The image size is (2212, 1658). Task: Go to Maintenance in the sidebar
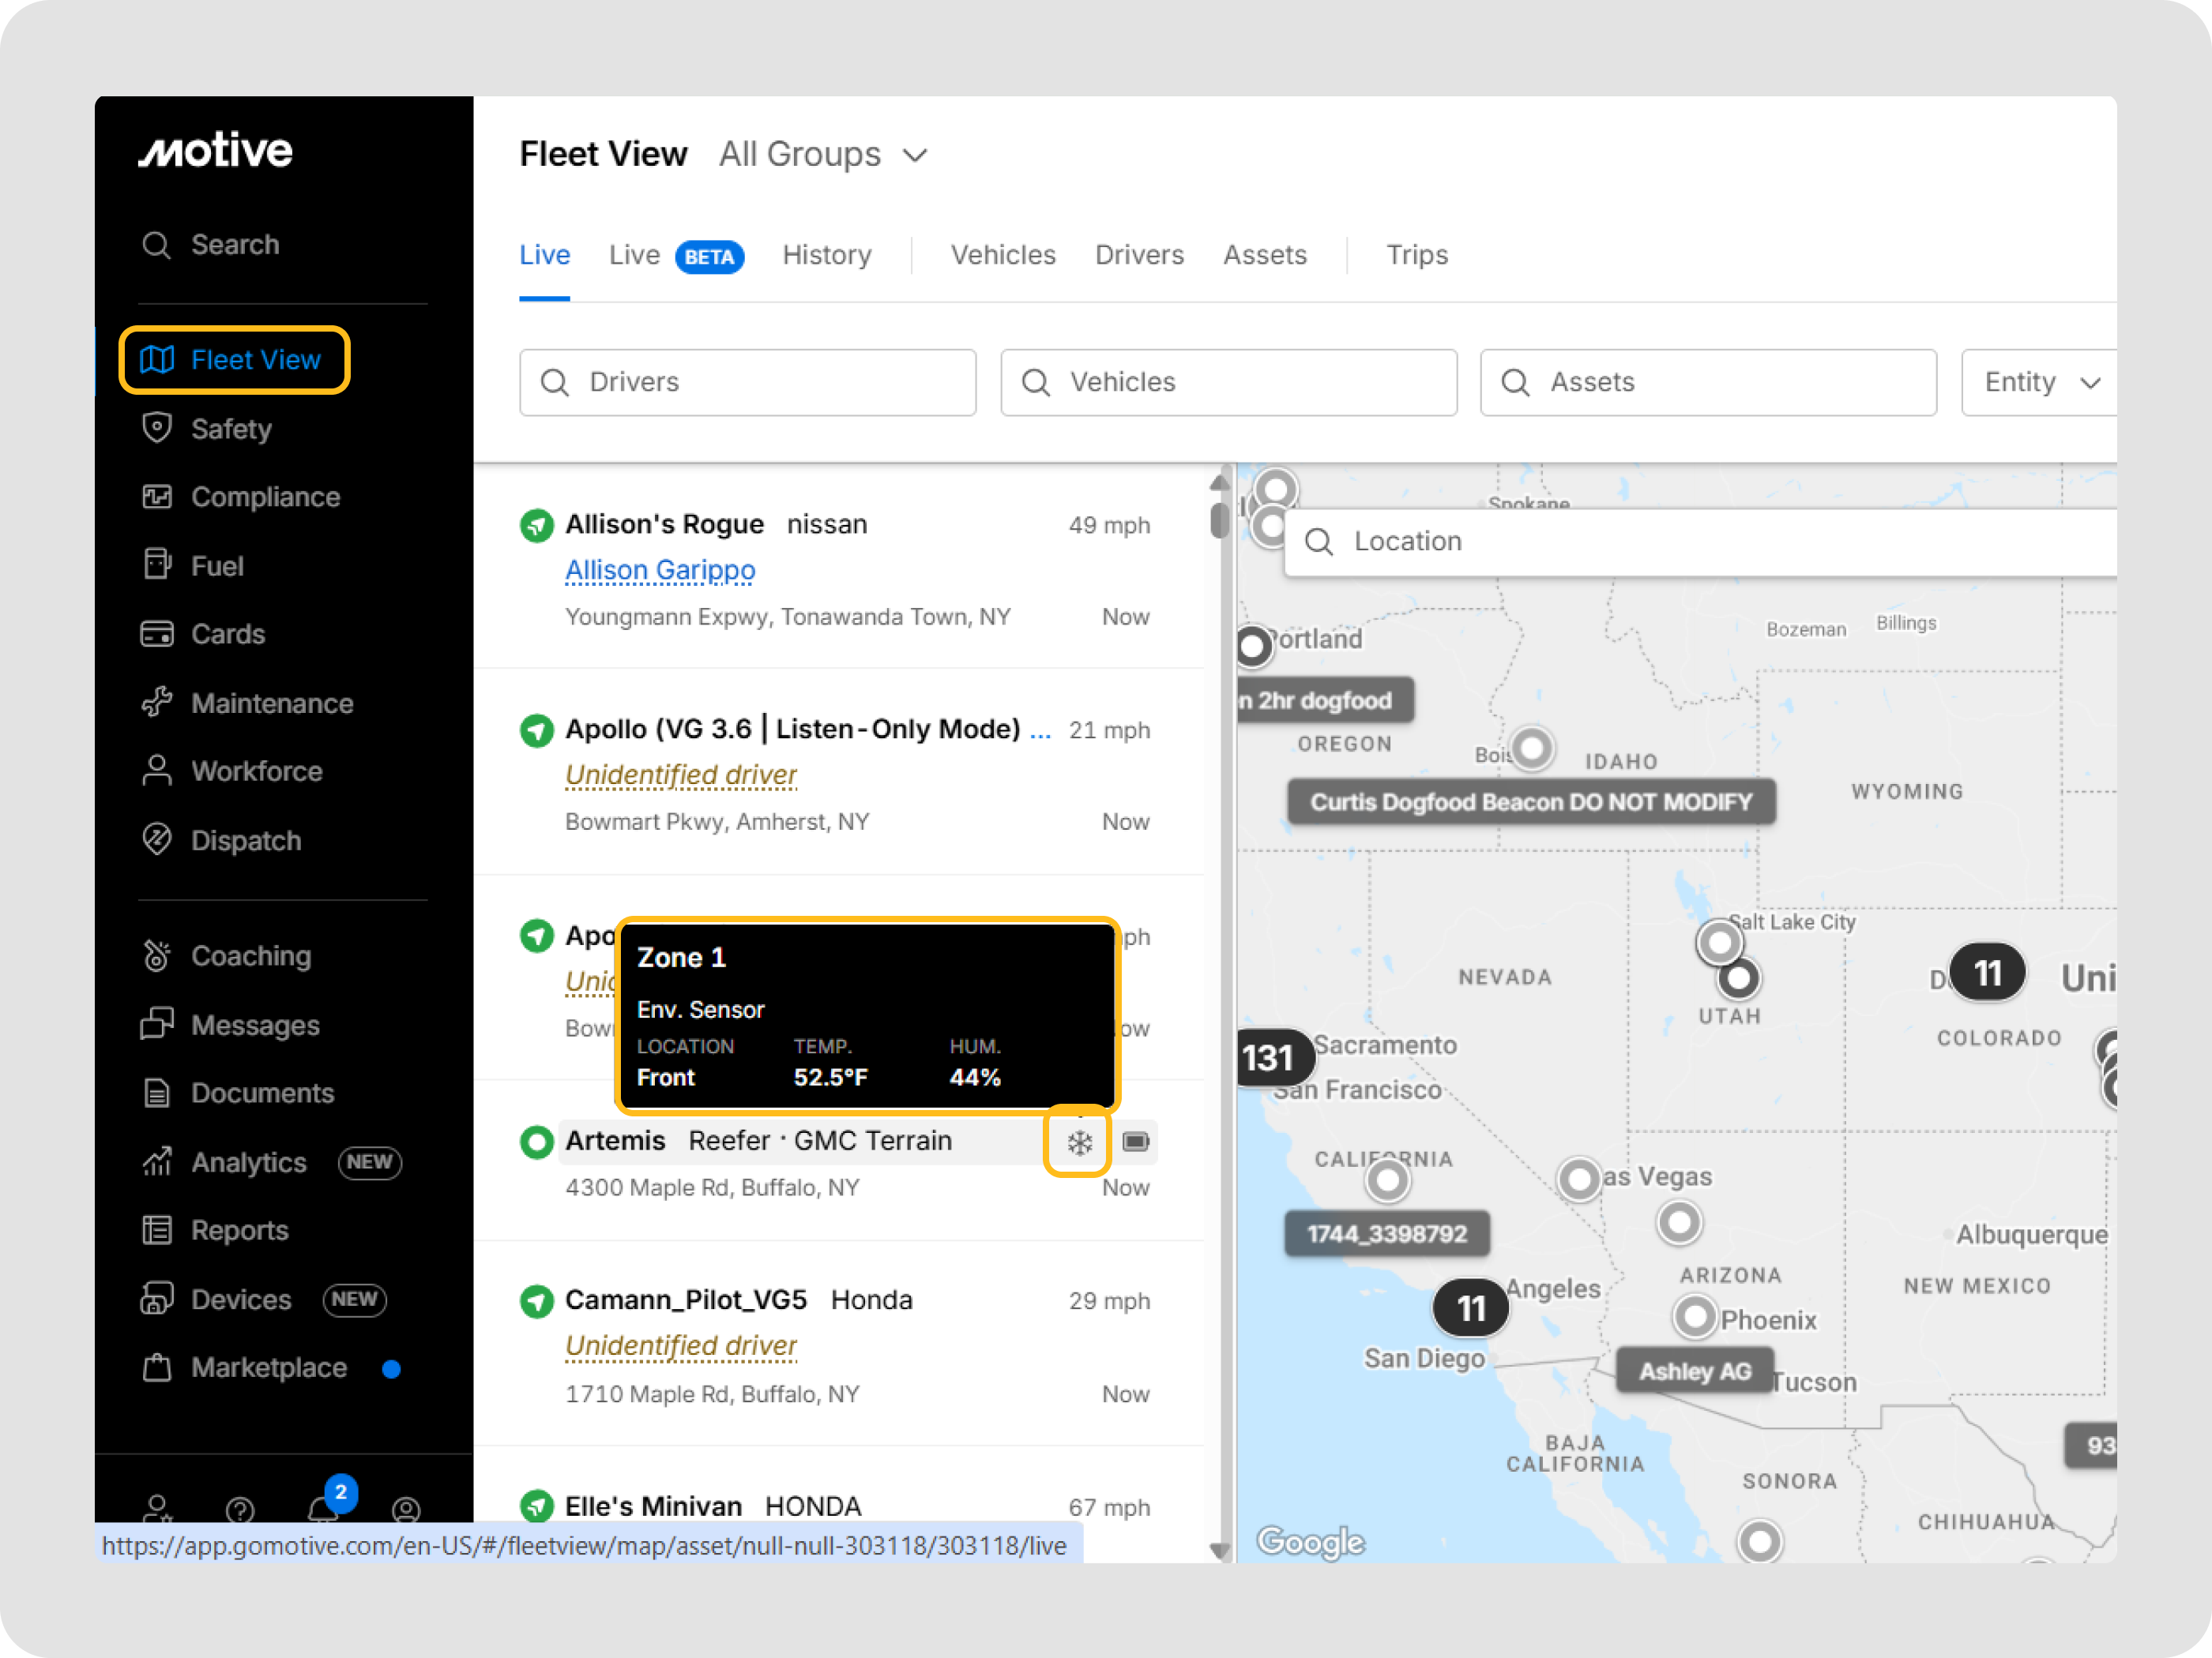[271, 703]
